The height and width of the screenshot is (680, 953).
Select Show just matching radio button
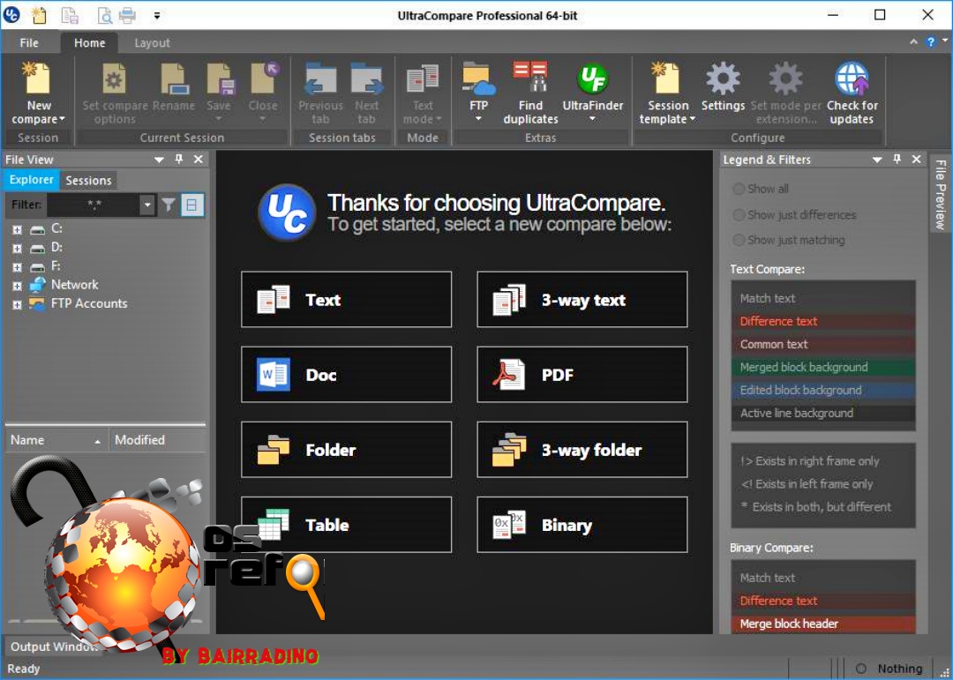click(x=739, y=240)
